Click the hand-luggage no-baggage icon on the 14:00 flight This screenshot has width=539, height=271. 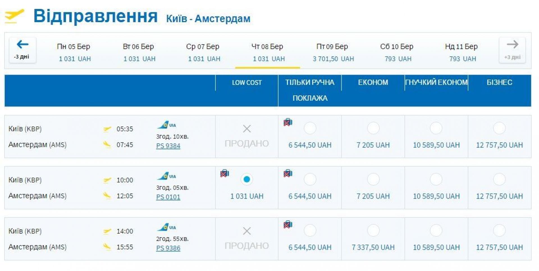pyautogui.click(x=288, y=224)
